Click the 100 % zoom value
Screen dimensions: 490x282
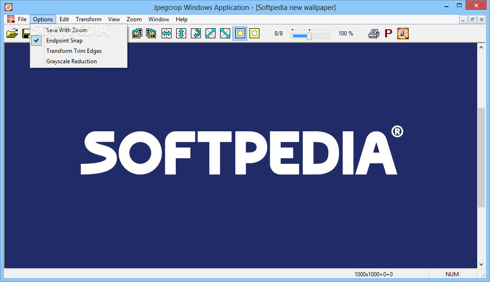(345, 34)
